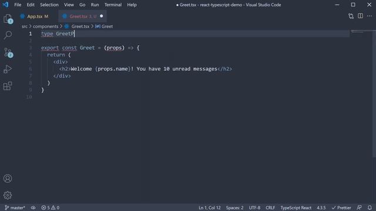The image size is (376, 211).
Task: Click the opening <div> tag
Action: (61, 62)
